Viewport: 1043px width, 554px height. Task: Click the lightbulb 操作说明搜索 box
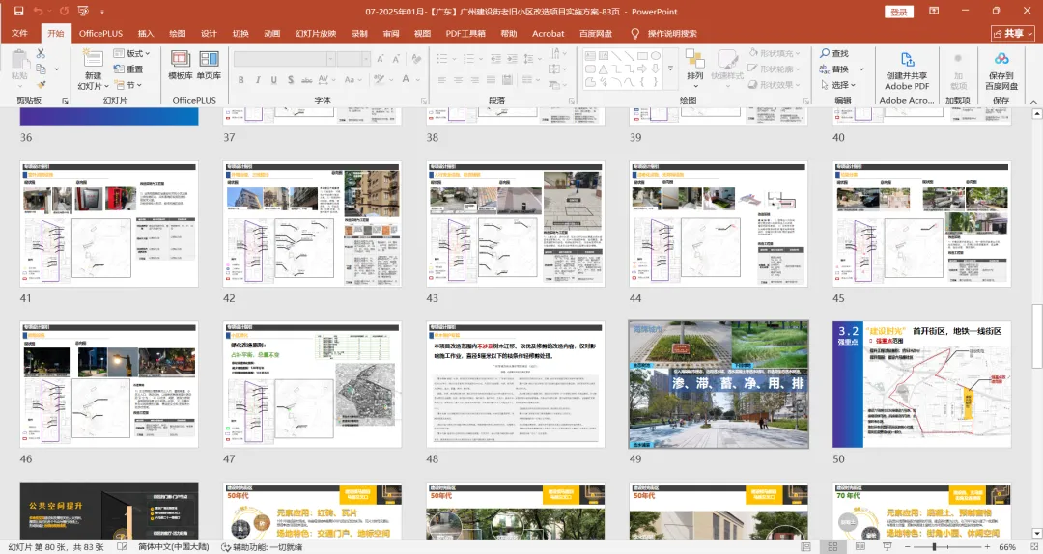pyautogui.click(x=663, y=33)
